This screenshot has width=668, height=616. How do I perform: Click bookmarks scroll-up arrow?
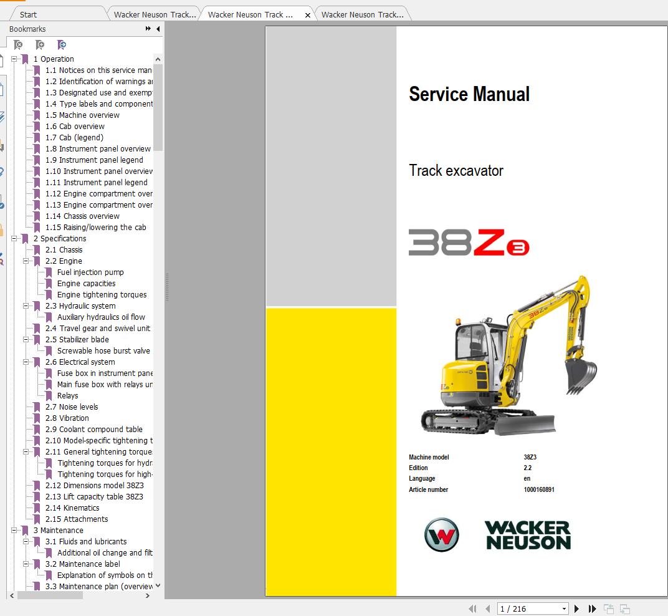point(158,59)
